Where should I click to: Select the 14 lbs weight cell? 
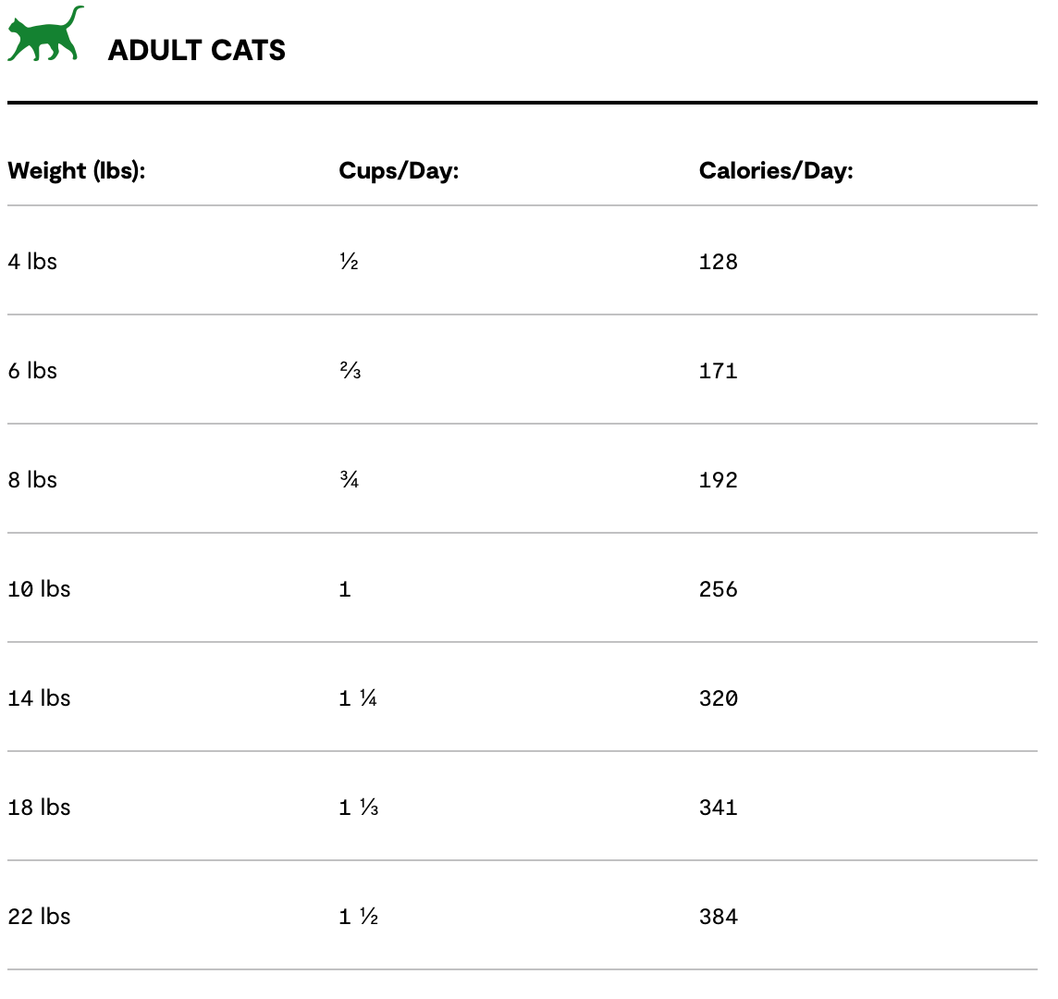pyautogui.click(x=39, y=698)
